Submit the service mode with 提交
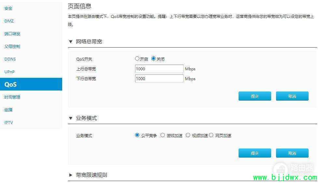Image resolution: width=319 pixels, height=183 pixels. coord(255,153)
